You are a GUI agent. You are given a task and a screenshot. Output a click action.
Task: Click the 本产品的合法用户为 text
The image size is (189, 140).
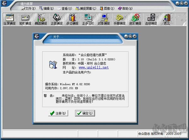[77, 72]
